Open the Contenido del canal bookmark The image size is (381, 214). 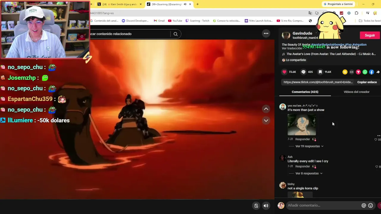pyautogui.click(x=104, y=21)
